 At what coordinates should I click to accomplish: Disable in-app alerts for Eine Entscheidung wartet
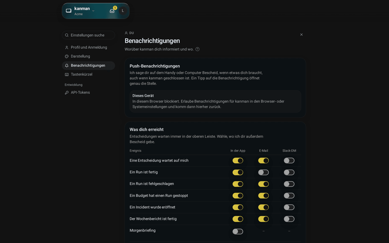[238, 161]
